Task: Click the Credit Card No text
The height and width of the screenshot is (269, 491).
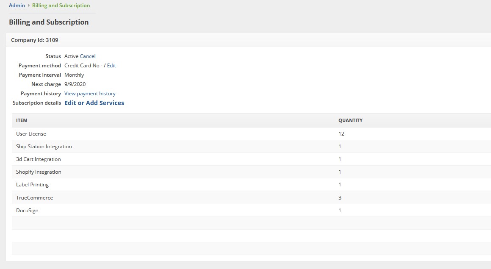Action: tap(82, 66)
